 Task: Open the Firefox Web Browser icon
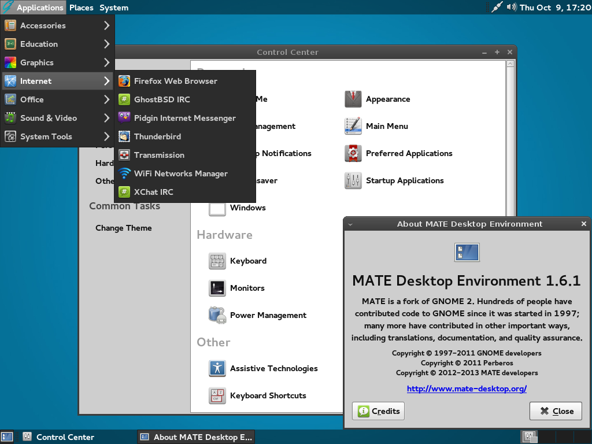tap(124, 81)
